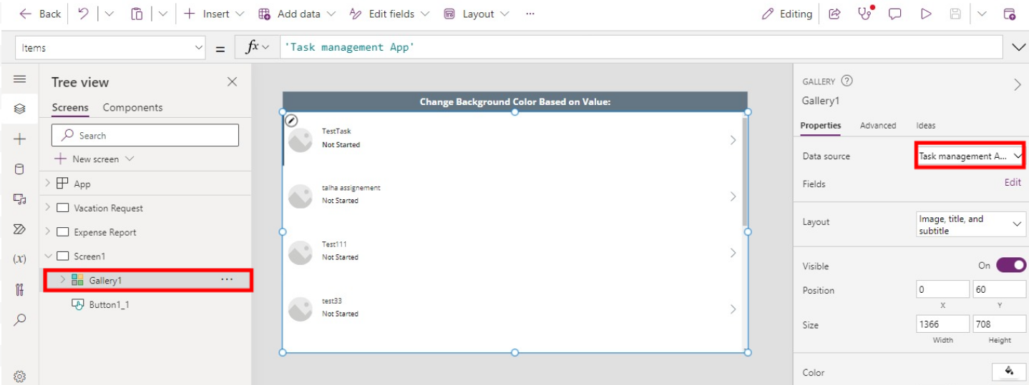1029x385 pixels.
Task: Click the Tree view search box
Action: point(145,135)
